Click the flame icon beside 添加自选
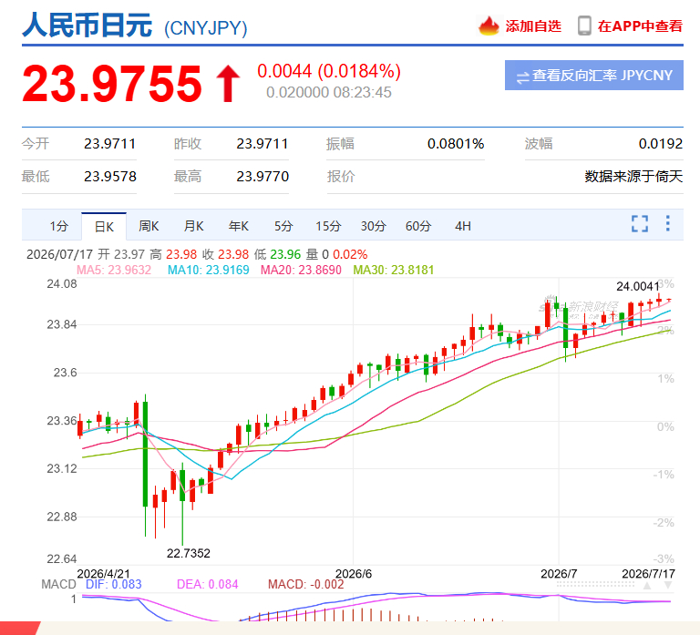This screenshot has width=700, height=635. (x=489, y=26)
